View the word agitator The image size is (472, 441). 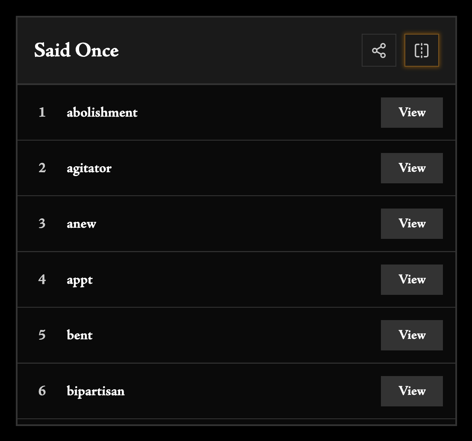(412, 168)
